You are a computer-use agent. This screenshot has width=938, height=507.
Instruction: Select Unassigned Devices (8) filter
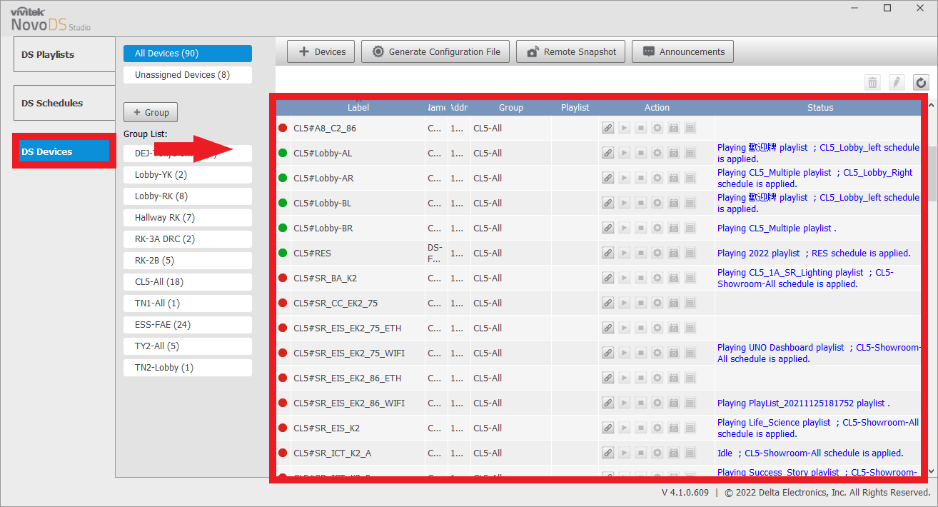(x=188, y=74)
